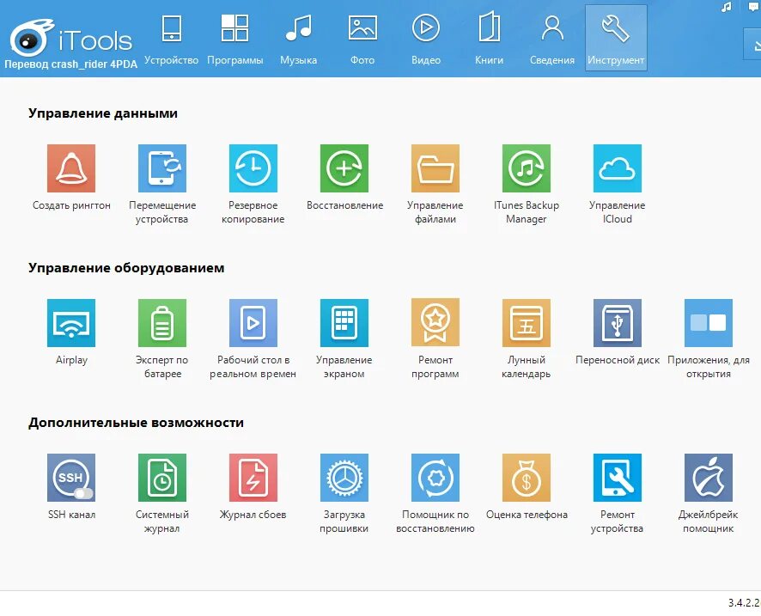Start the Восстановление restore tool
Screen dimensions: 761x616
point(344,168)
